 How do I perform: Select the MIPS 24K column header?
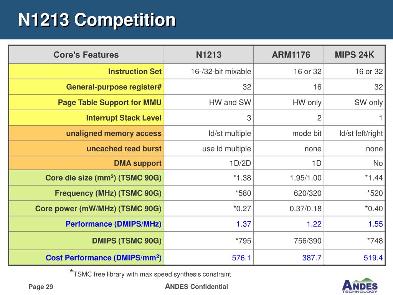(354, 55)
